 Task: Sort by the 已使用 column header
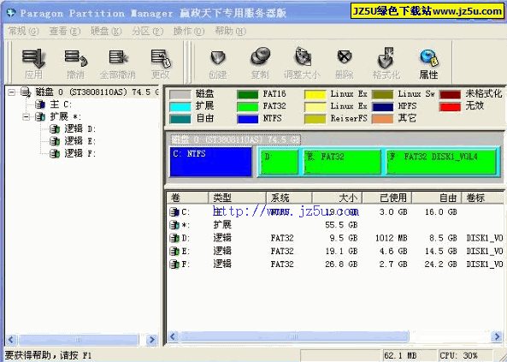tap(386, 198)
